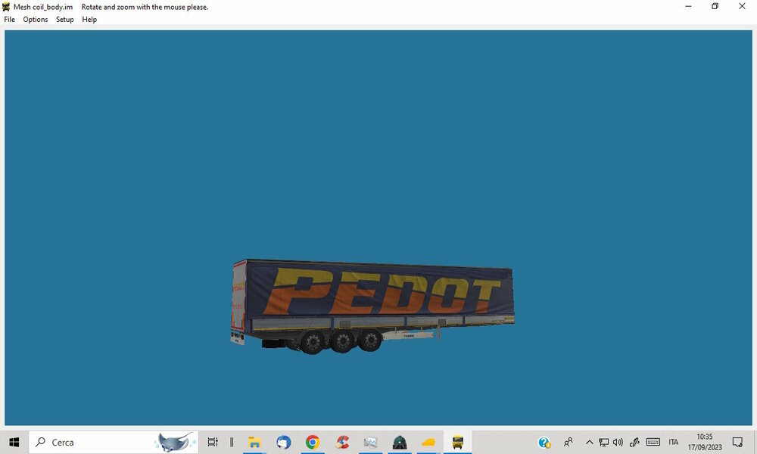The width and height of the screenshot is (757, 454).
Task: Open the yellow wedge app on taskbar
Action: pyautogui.click(x=428, y=442)
